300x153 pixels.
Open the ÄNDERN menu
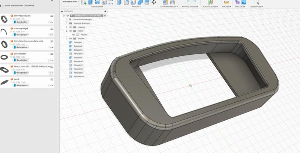tap(136, 7)
